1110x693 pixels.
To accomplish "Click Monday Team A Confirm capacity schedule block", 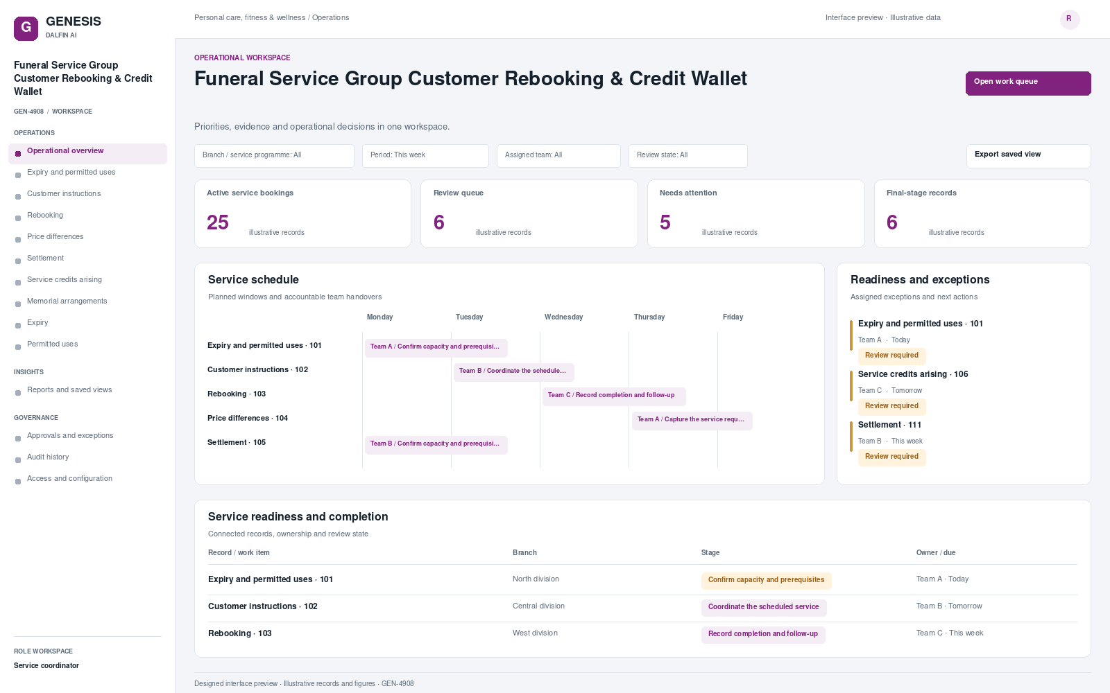I will tap(436, 347).
